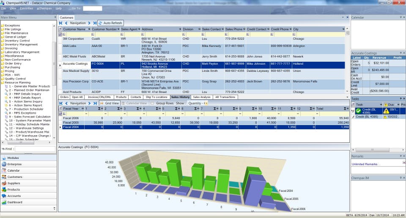Go to previous customer record arrow
406x218 pixels.
click(66, 23)
